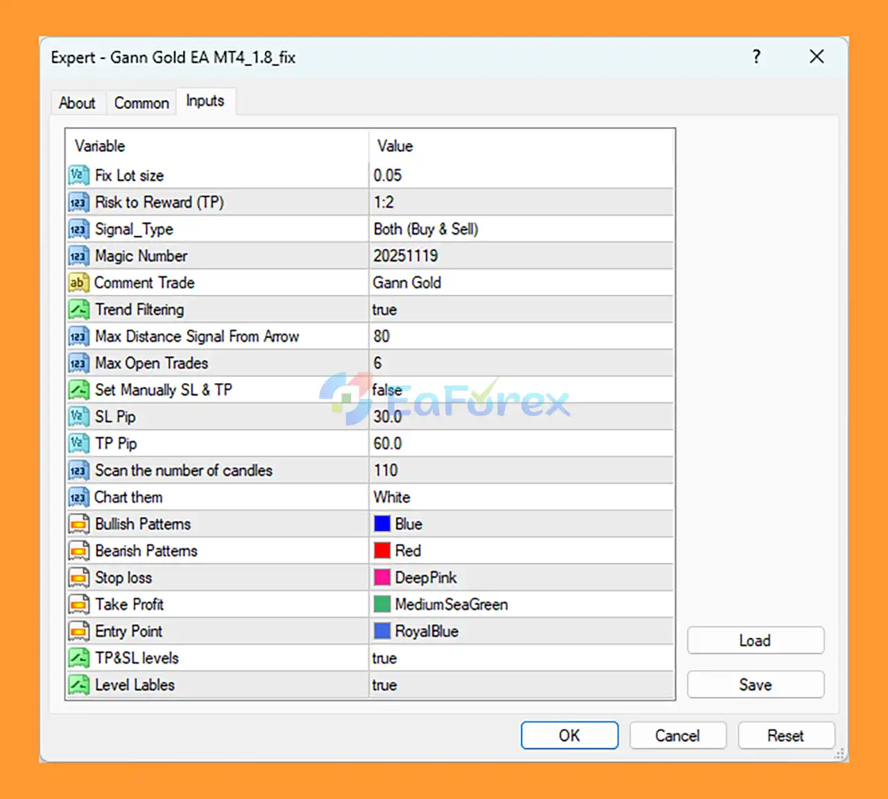The width and height of the screenshot is (888, 799).
Task: Click the Bullish Patterns color icon
Action: point(78,524)
